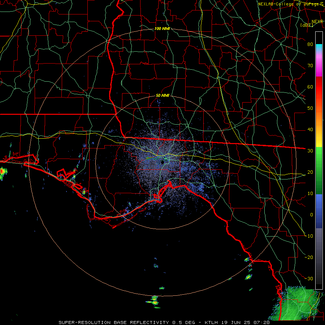Image resolution: width=325 pixels, height=325 pixels.
Task: Click the -30 value on the dBZ scale
Action: pyautogui.click(x=309, y=279)
